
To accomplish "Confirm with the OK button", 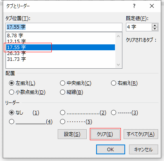I will (x=111, y=150).
